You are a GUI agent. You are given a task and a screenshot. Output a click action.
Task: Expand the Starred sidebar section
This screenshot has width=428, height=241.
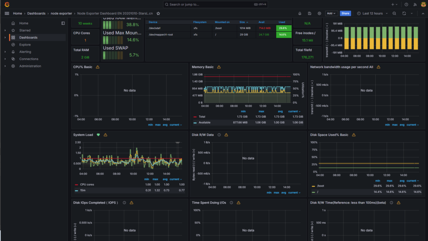pyautogui.click(x=5, y=30)
